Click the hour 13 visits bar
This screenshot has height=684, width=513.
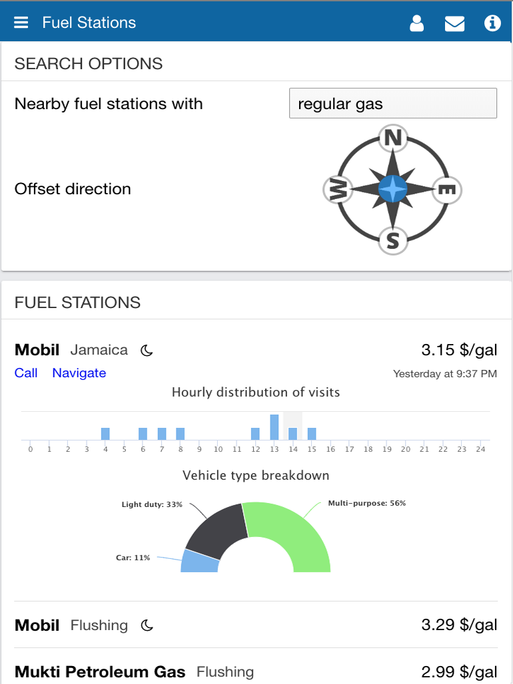274,427
